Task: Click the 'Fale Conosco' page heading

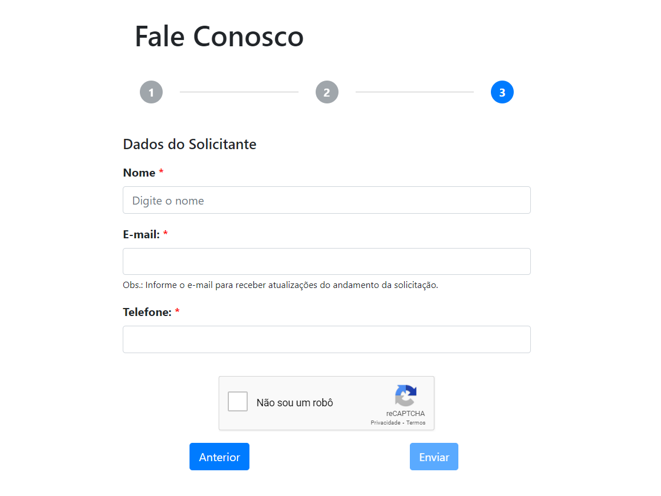Action: 219,37
